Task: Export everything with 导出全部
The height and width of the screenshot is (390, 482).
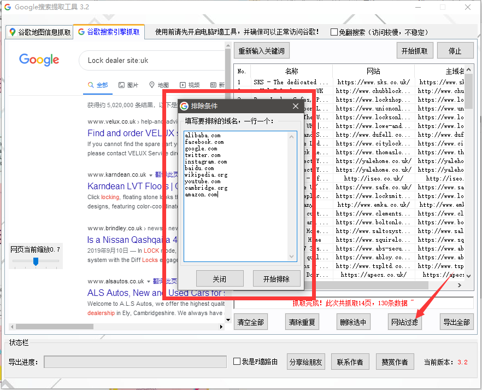Action: pyautogui.click(x=456, y=322)
